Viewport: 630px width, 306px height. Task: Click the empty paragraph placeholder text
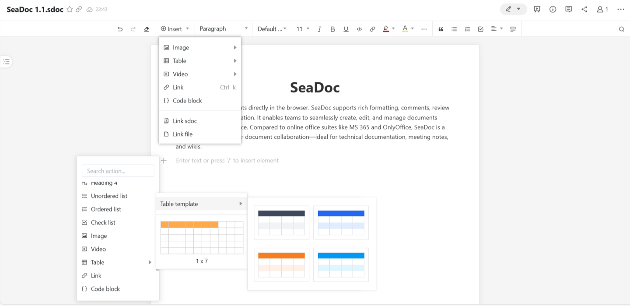point(227,161)
